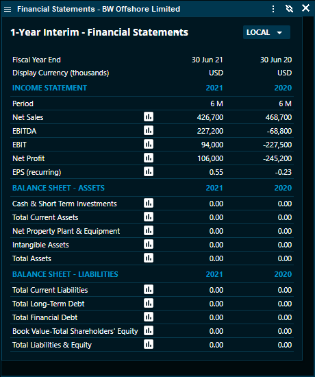Screen dimensions: 315x377
Task: Click the Total Assets row label
Action: [x=32, y=258]
